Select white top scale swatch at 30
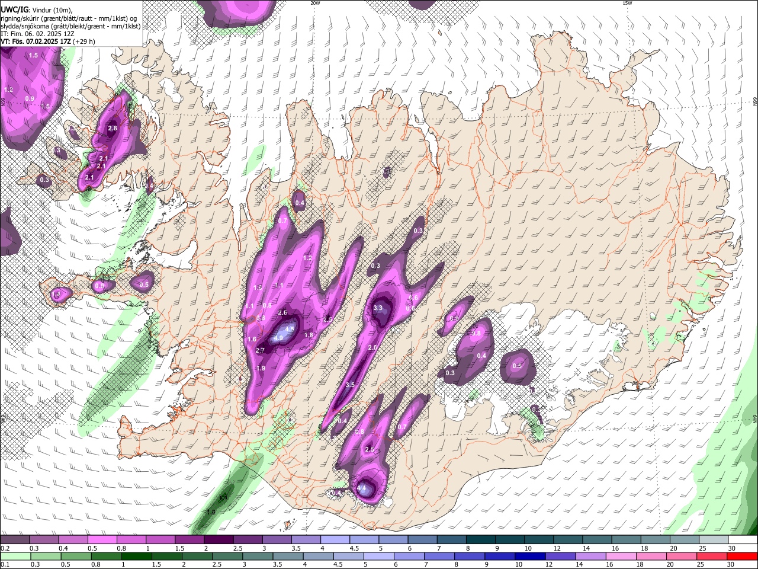The width and height of the screenshot is (758, 569). (x=743, y=540)
